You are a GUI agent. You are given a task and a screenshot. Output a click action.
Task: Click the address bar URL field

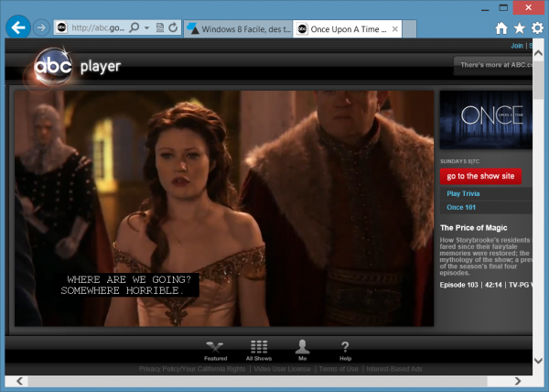click(98, 27)
